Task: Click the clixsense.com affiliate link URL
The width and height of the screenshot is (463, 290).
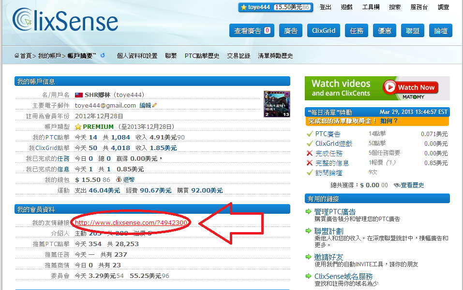Action: click(131, 222)
